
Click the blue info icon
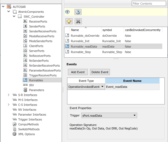pyautogui.click(x=67, y=12)
